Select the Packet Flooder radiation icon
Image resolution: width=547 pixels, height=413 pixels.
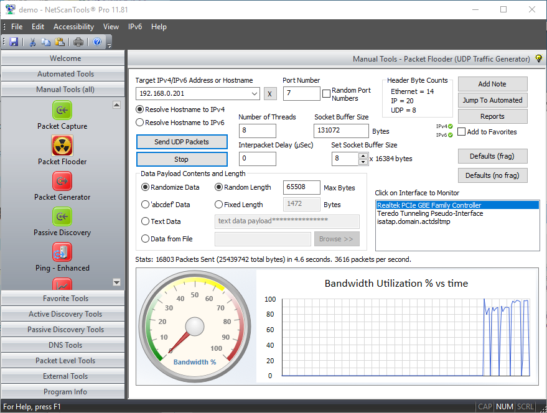point(62,146)
